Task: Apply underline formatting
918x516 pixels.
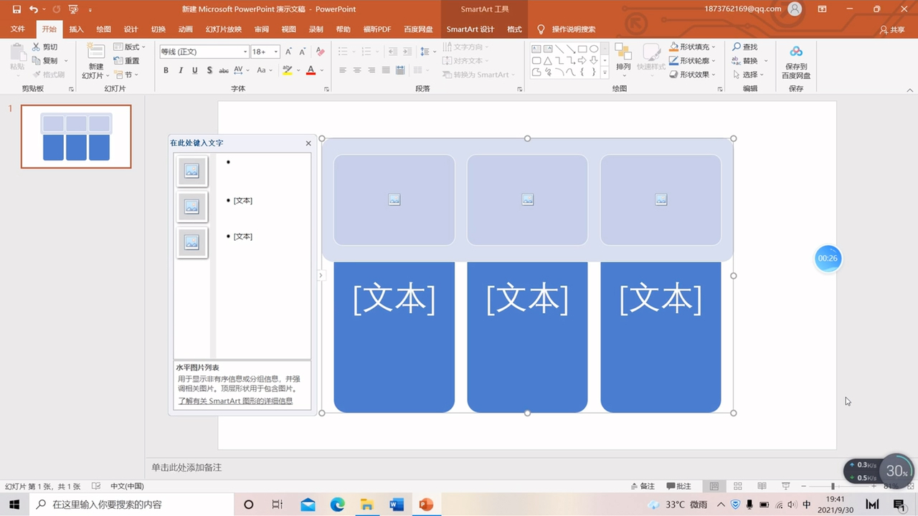Action: [x=194, y=70]
